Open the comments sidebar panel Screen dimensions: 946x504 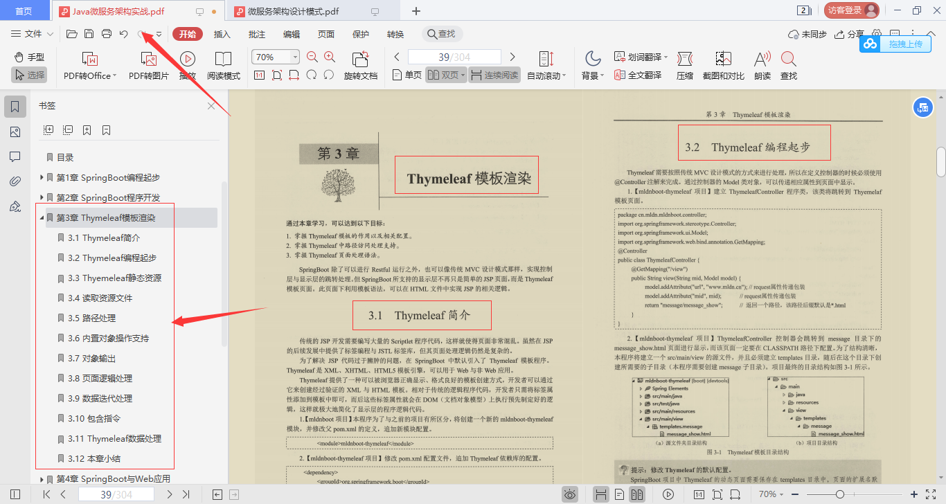click(15, 156)
